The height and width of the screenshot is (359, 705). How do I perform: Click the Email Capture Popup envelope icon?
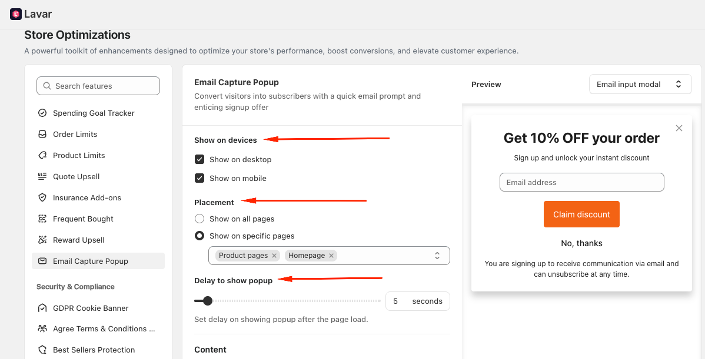point(42,261)
